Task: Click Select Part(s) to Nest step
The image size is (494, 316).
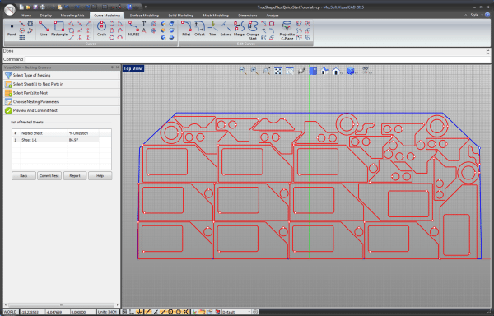Action: click(62, 93)
